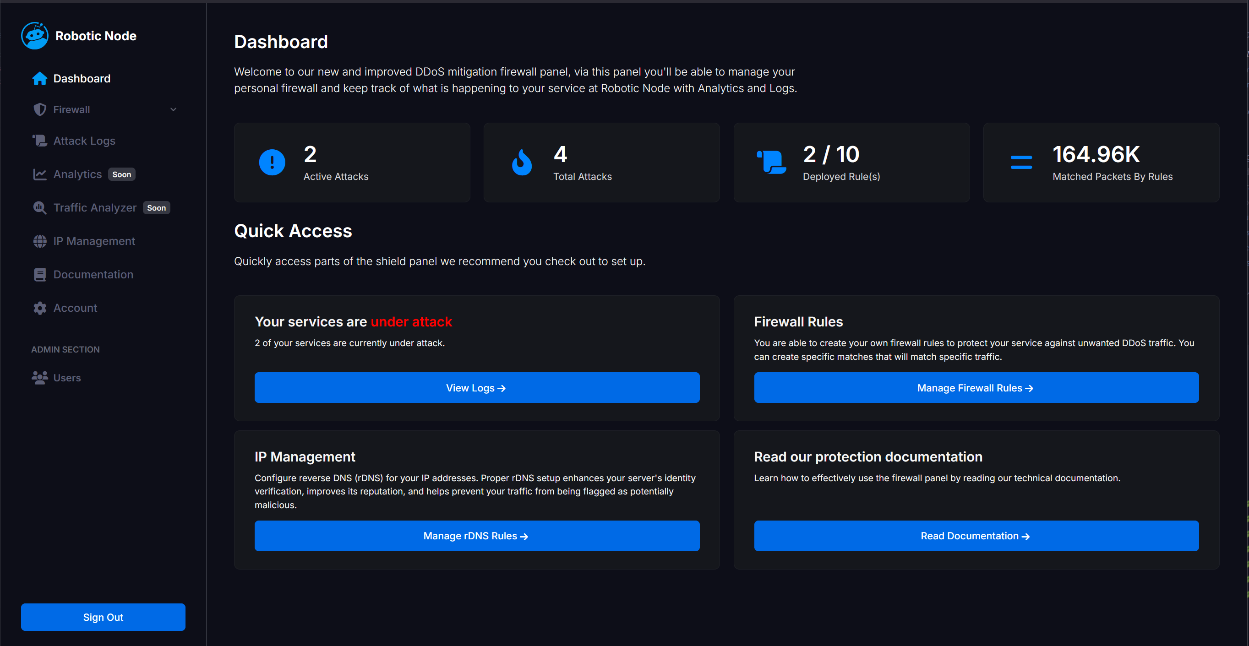Click the Quick Access heading
Viewport: 1249px width, 646px height.
293,231
